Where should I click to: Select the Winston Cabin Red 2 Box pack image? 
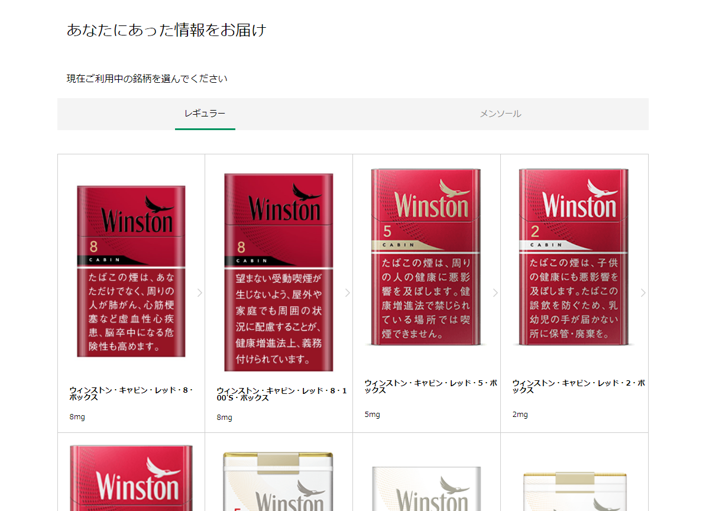(574, 257)
